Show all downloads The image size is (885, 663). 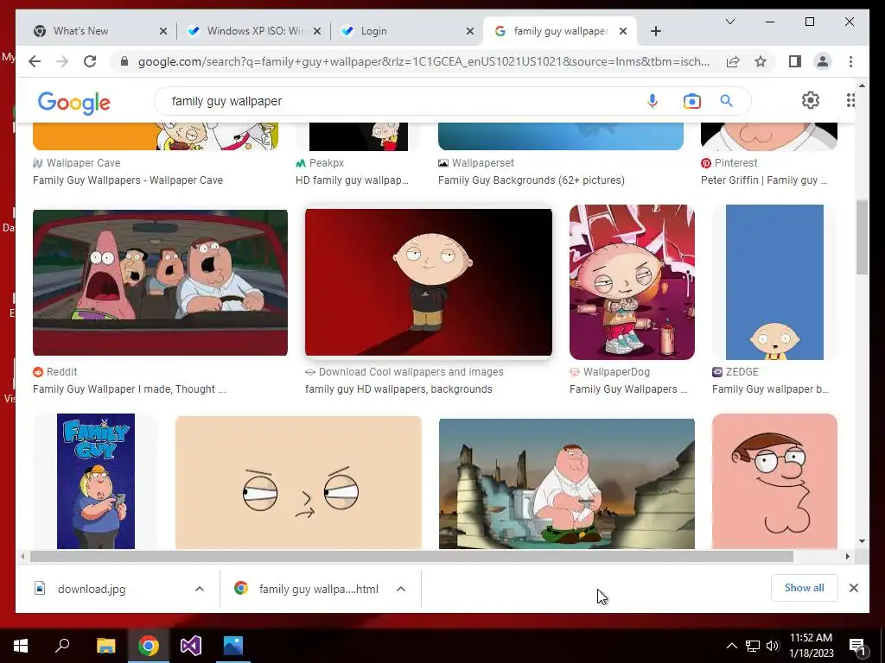tap(805, 588)
